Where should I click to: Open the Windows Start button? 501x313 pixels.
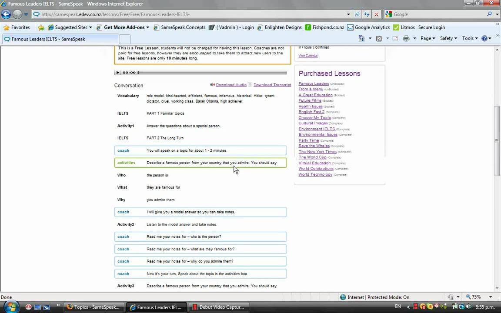coord(11,307)
